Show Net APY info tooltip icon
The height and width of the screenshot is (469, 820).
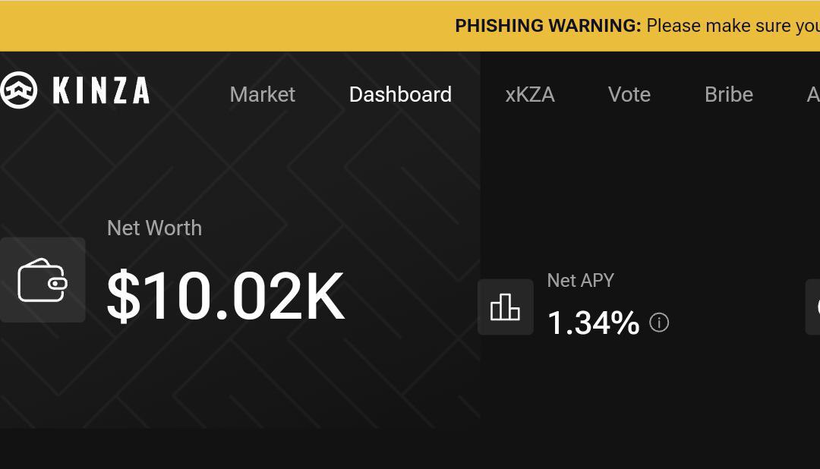click(659, 323)
